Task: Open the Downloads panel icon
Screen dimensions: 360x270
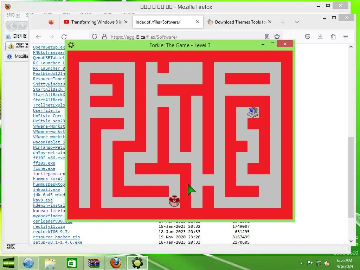Action: point(320,37)
